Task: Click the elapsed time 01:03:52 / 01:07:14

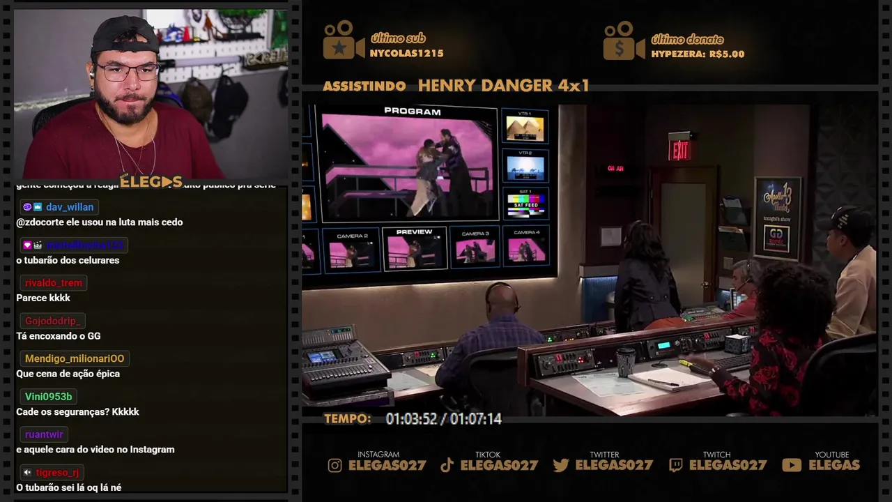Action: [x=444, y=419]
